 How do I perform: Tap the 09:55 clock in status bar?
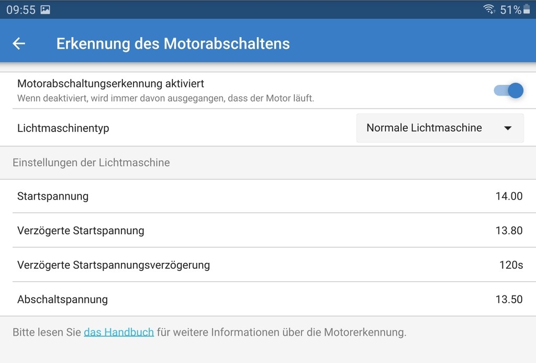click(21, 9)
